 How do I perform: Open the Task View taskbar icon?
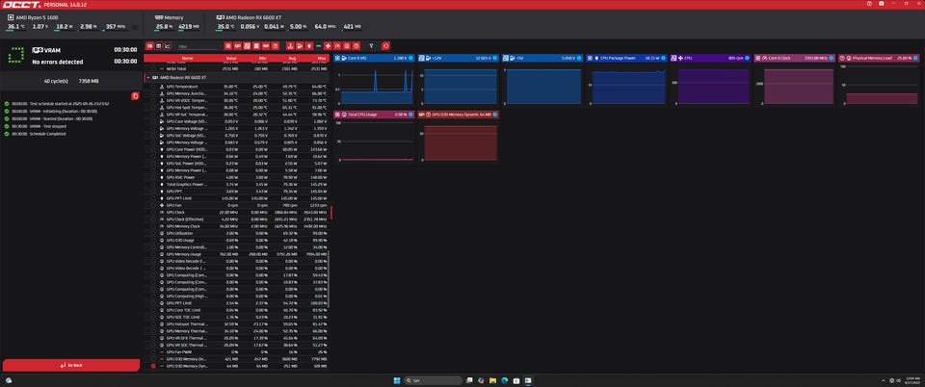click(x=469, y=380)
